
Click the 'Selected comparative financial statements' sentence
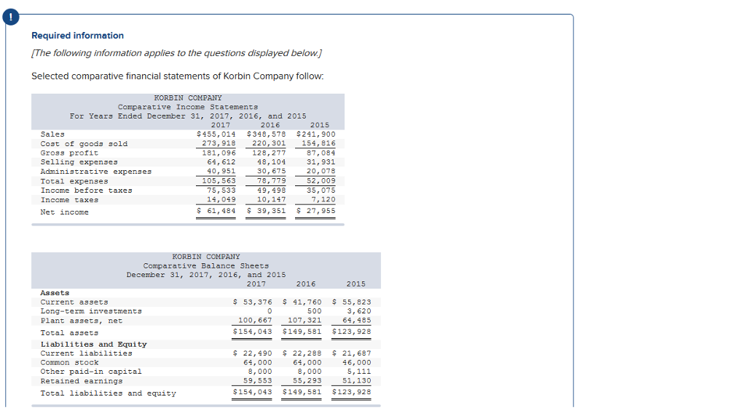click(x=178, y=76)
